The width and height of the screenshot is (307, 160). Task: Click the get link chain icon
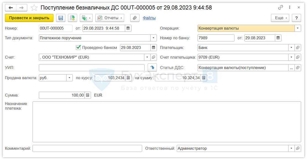click(281, 7)
